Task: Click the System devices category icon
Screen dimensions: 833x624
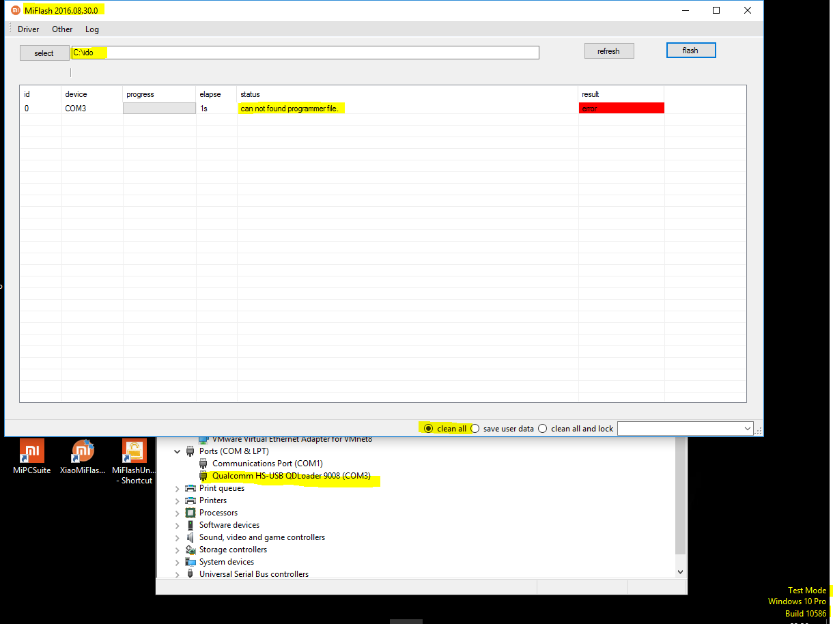Action: click(190, 562)
